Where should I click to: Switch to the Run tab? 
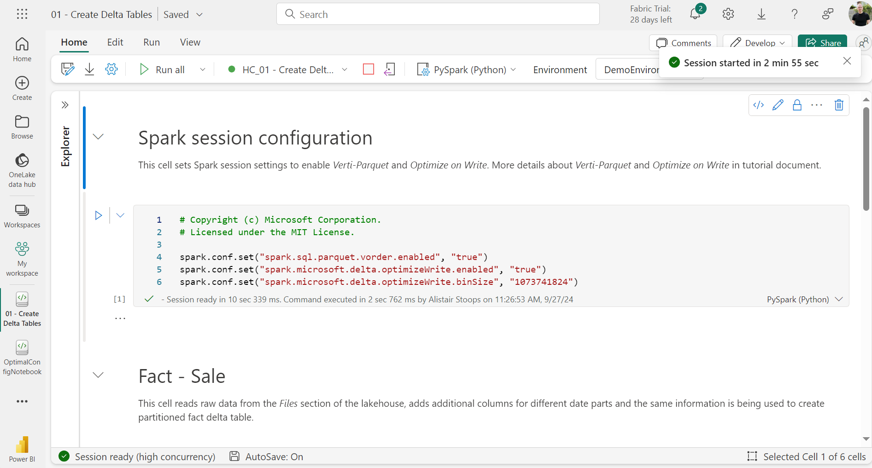pos(151,42)
